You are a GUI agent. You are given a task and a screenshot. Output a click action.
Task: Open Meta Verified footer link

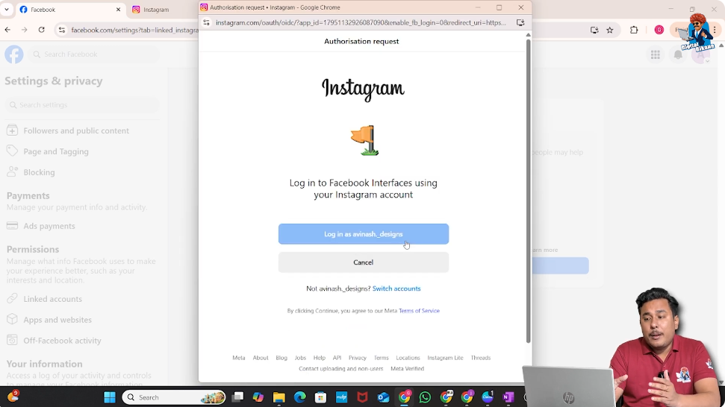click(408, 369)
